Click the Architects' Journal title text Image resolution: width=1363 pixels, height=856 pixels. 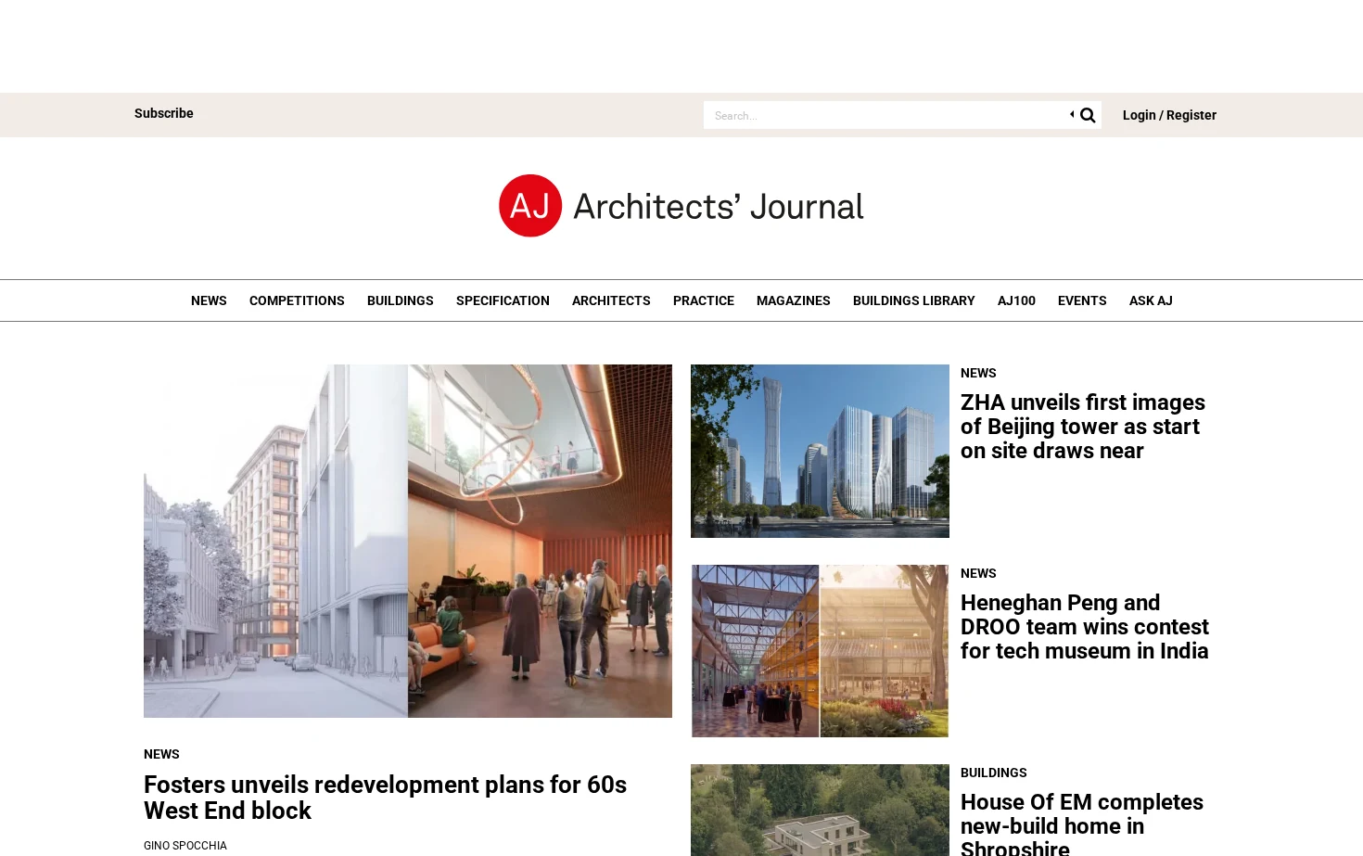(719, 206)
